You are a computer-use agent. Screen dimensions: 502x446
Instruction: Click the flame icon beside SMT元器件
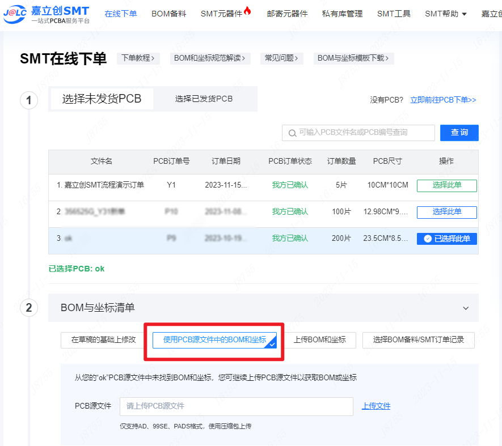(247, 11)
